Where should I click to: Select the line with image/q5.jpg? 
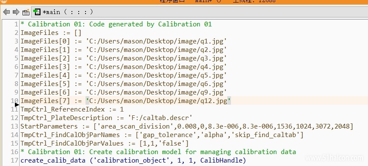pos(123,75)
